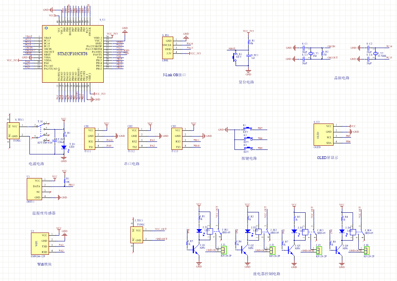Select the J_TEC1 TYPEC connector block
Viewport: 397px width, 281px height.
tap(137, 235)
